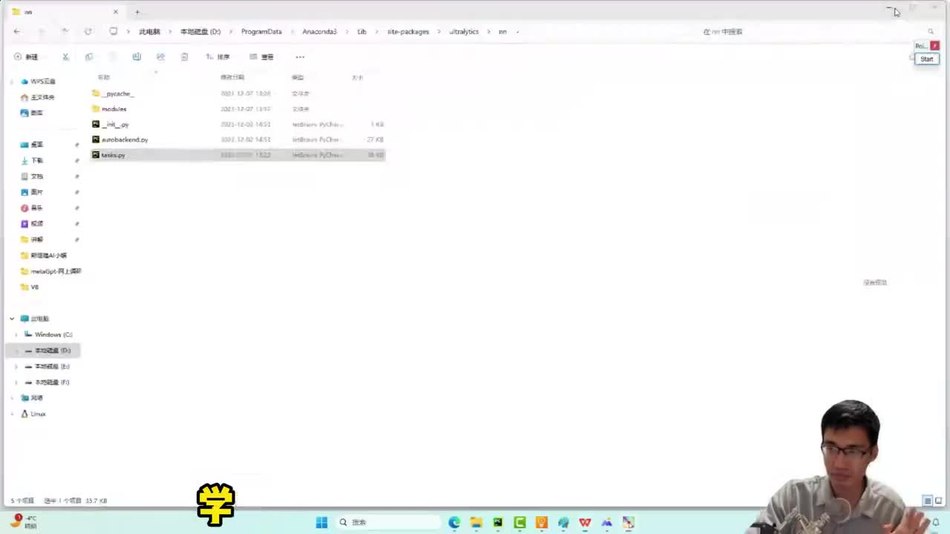Select 本地磁盘 (F:) in the sidebar

[x=47, y=382]
